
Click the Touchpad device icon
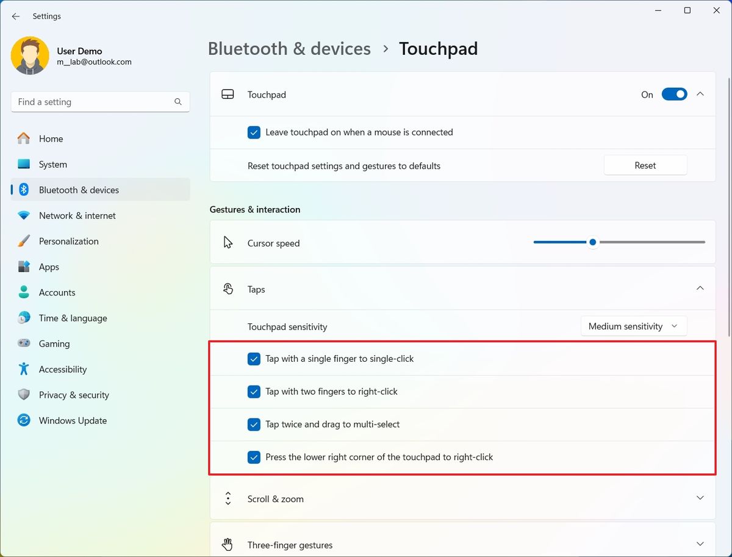(228, 95)
